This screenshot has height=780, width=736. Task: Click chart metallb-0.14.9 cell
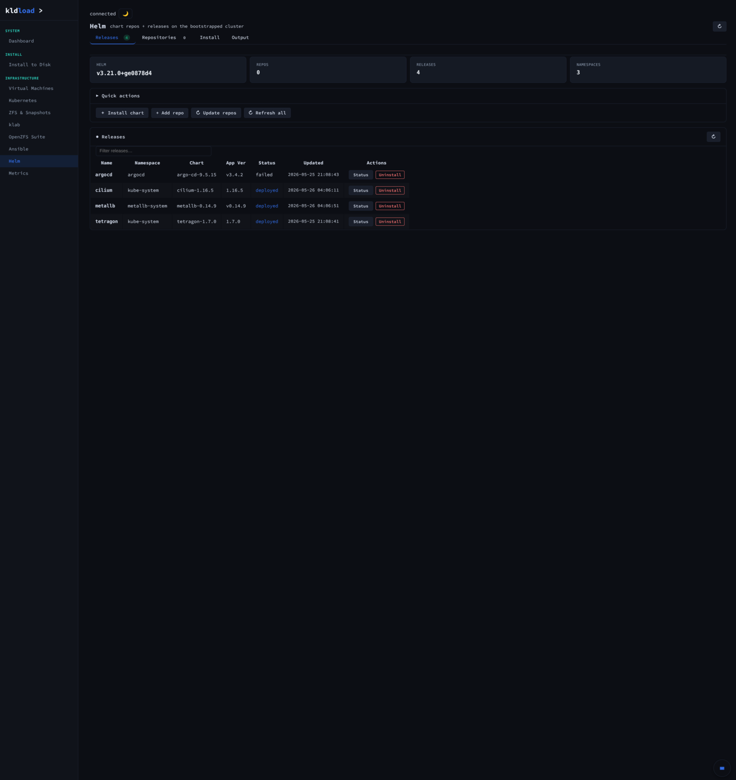197,206
